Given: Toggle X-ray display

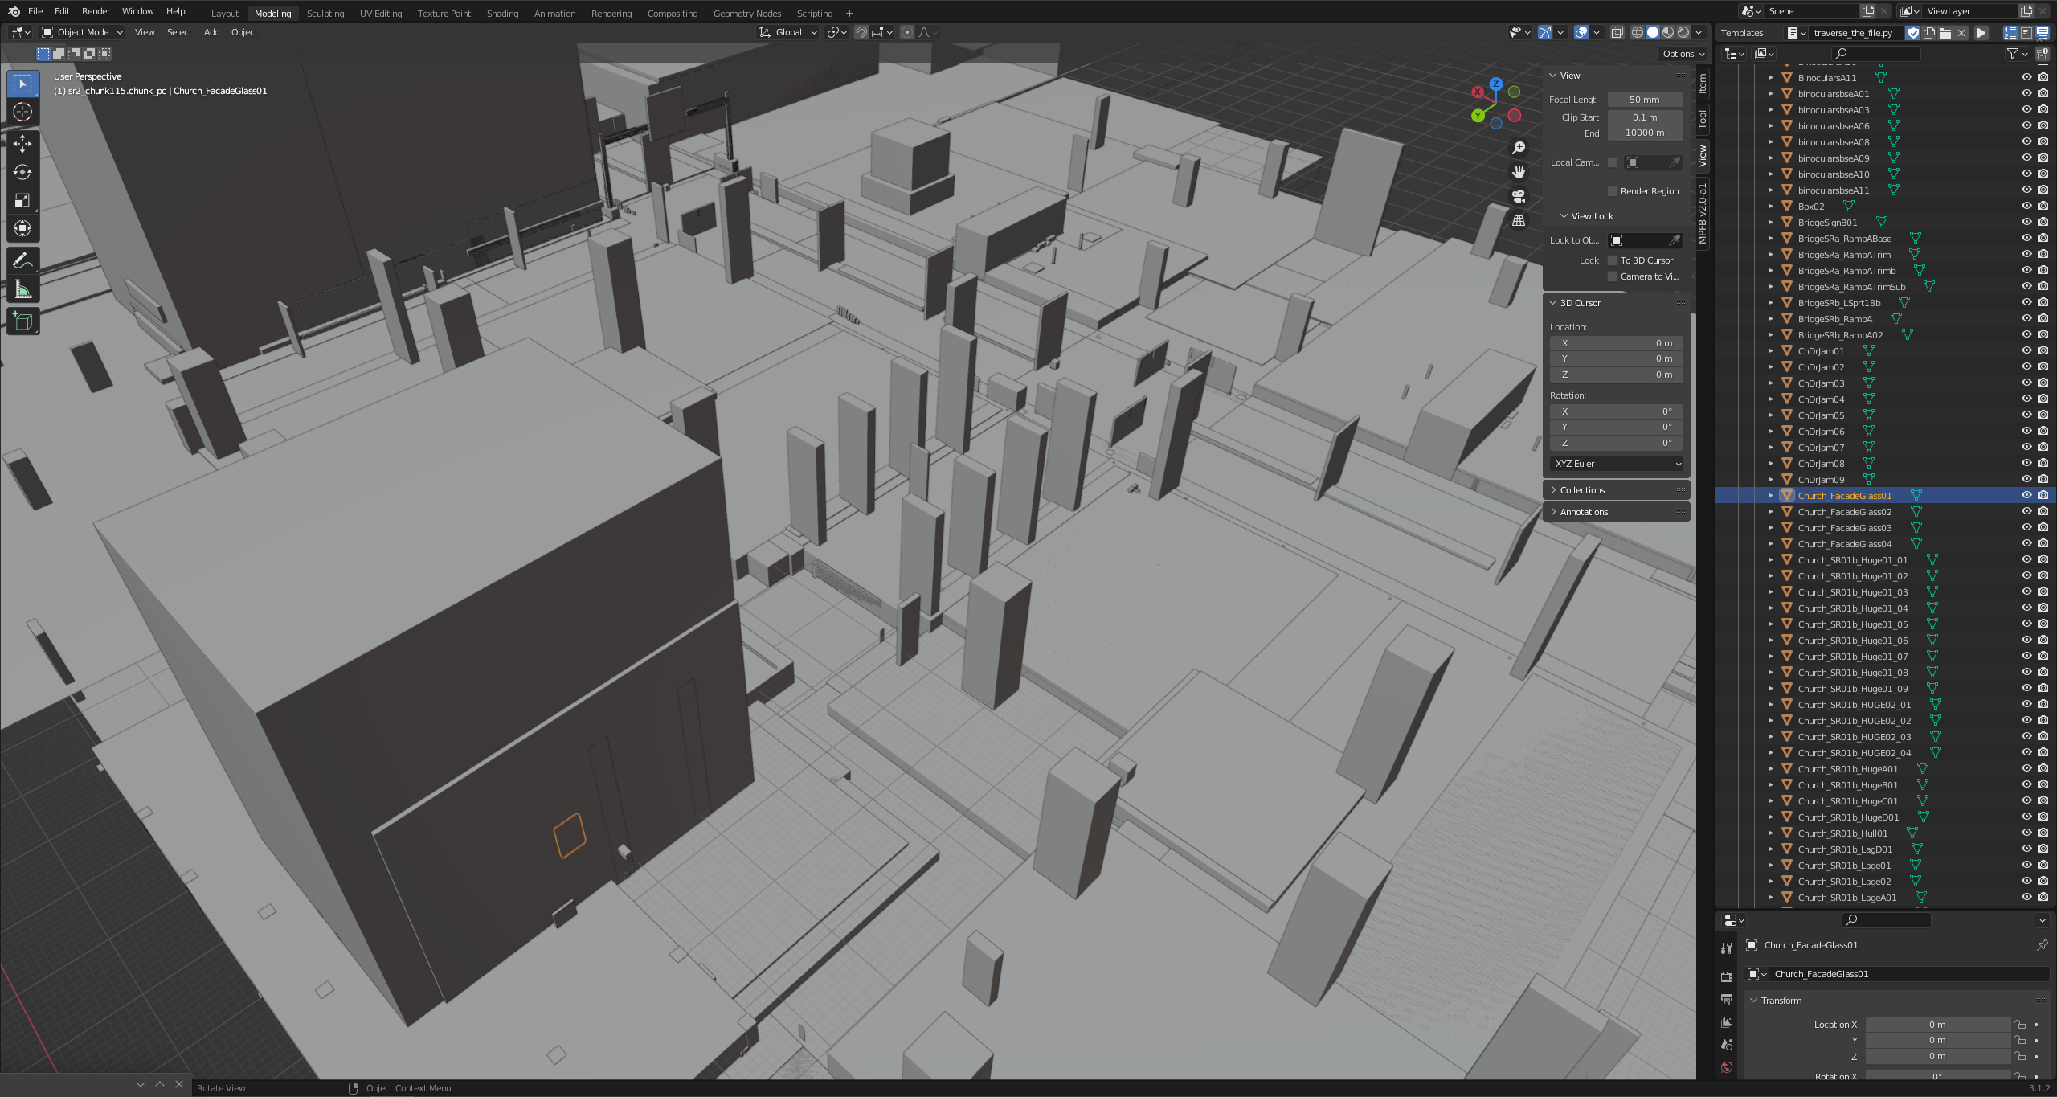Looking at the screenshot, I should (1617, 32).
